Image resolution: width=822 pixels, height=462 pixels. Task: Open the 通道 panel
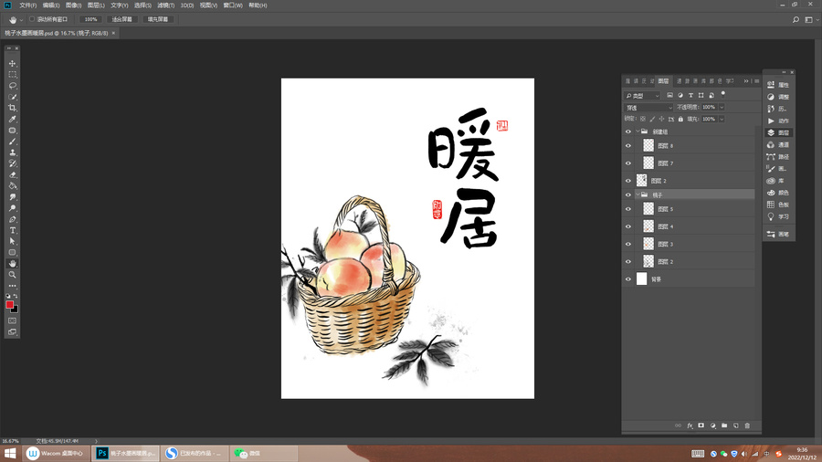pos(778,145)
